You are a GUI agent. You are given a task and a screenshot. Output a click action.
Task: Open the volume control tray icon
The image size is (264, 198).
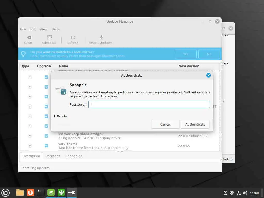245,193
